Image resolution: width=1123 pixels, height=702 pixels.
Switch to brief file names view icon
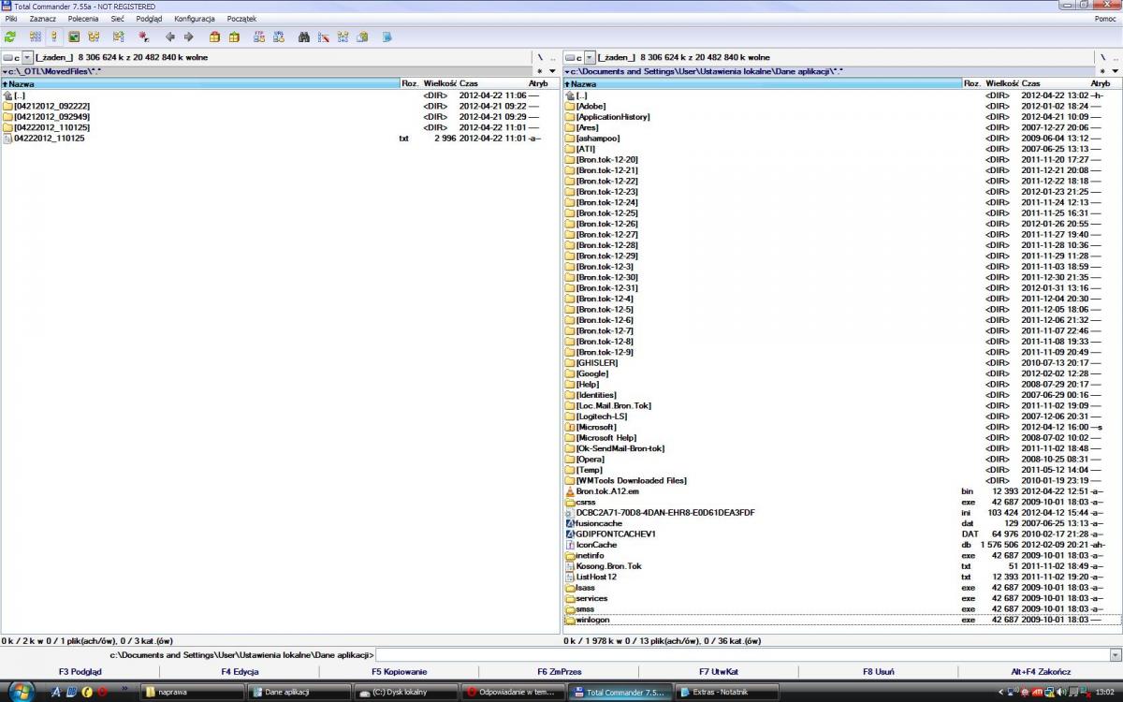[x=36, y=37]
